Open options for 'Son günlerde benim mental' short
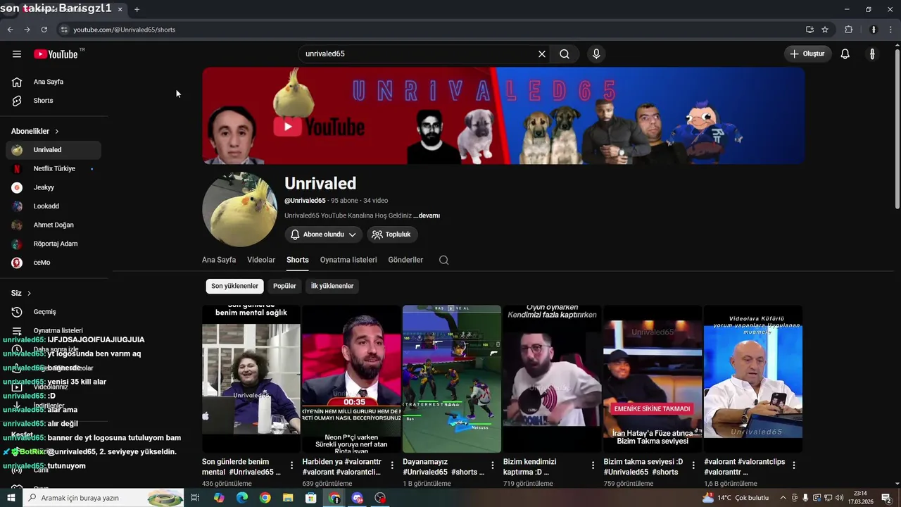Viewport: 901px width, 507px height. tap(292, 465)
